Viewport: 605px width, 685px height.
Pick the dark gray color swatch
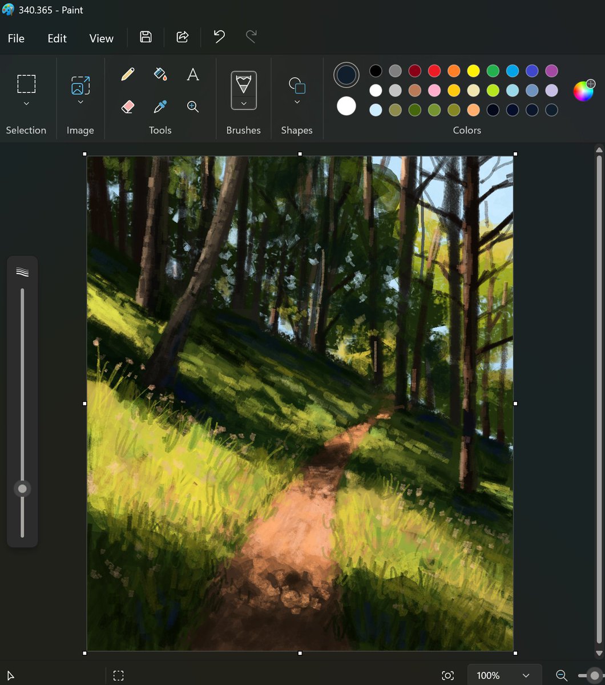tap(395, 71)
